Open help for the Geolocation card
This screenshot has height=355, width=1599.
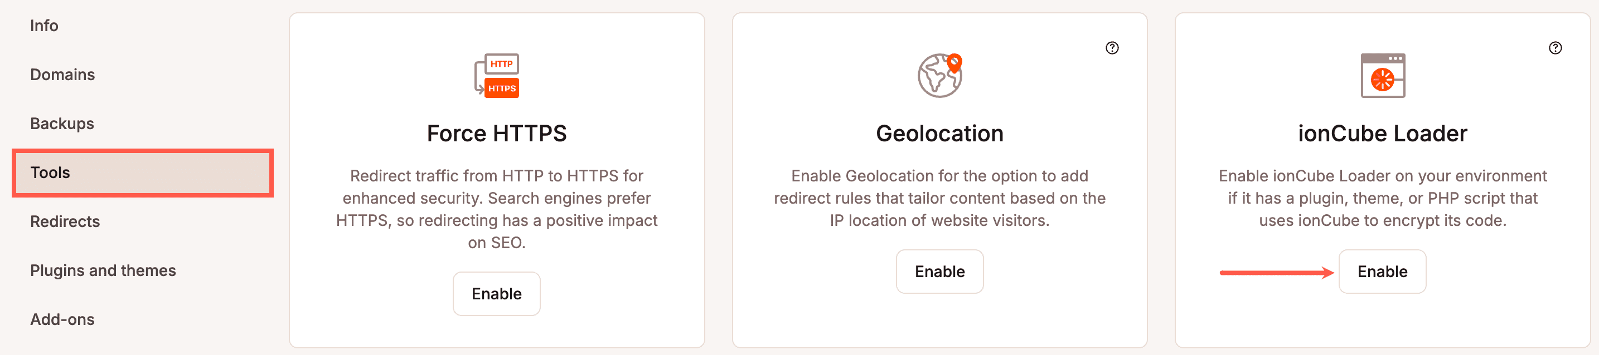[x=1112, y=48]
